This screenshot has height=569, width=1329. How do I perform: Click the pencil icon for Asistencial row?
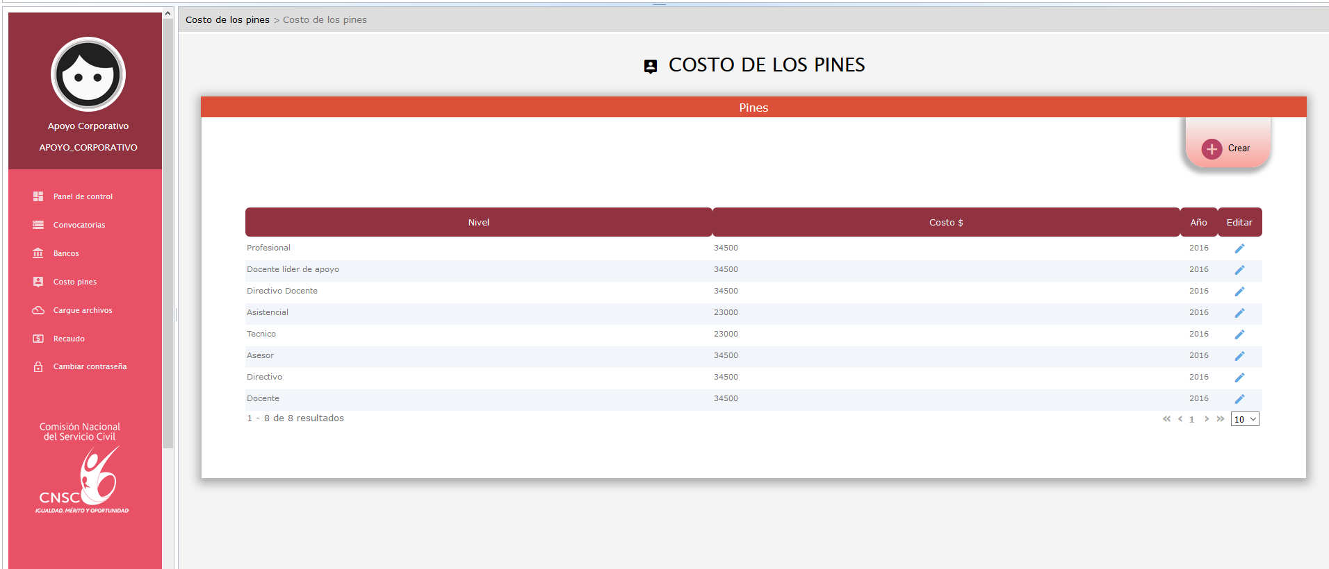click(x=1239, y=313)
